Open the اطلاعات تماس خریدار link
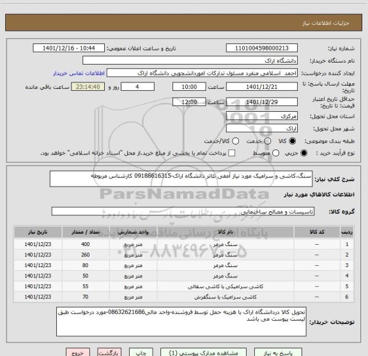 coord(79,74)
